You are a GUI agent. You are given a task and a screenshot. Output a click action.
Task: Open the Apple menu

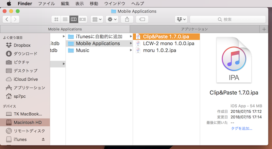[x=6, y=3]
